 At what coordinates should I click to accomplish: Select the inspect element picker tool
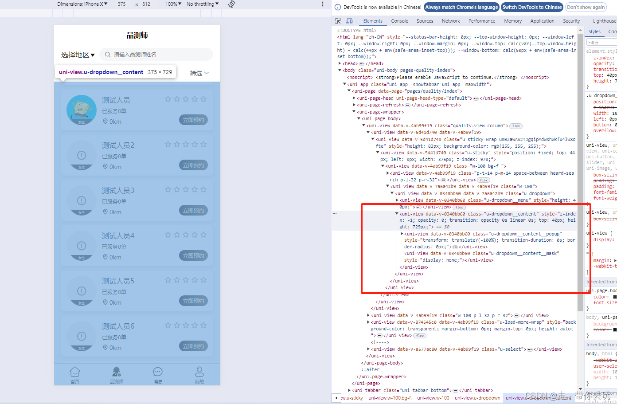click(x=337, y=20)
